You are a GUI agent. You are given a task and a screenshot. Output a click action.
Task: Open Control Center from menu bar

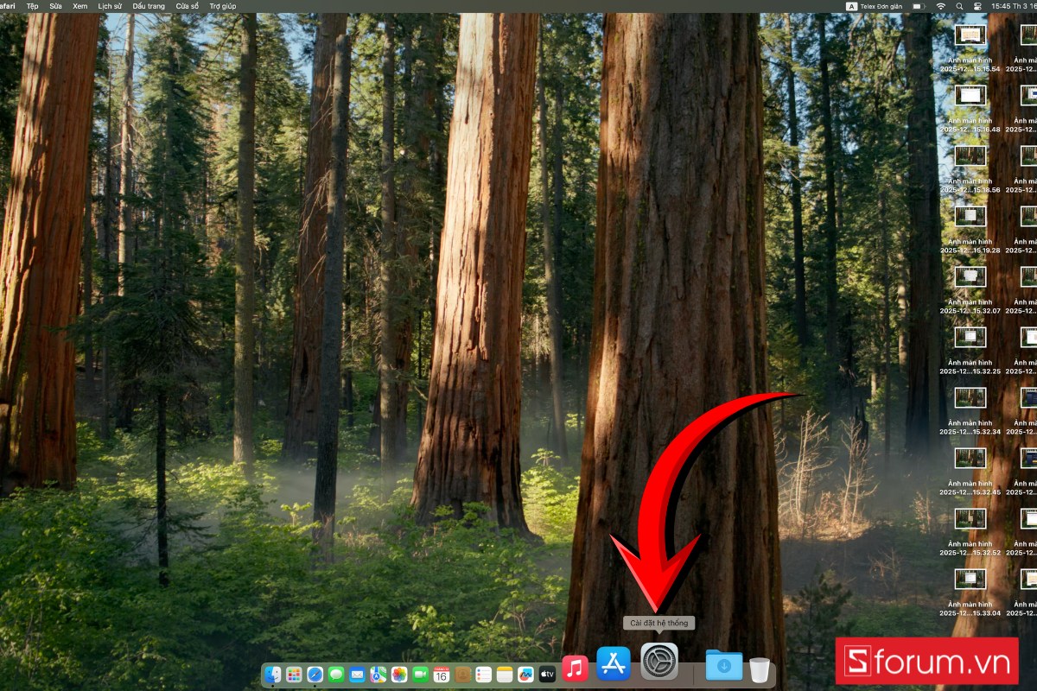click(977, 6)
